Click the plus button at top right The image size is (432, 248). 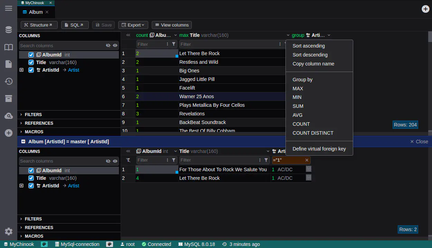425,9
